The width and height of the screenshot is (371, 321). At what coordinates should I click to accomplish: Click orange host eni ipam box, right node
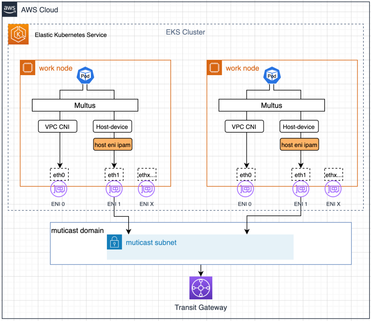click(299, 145)
